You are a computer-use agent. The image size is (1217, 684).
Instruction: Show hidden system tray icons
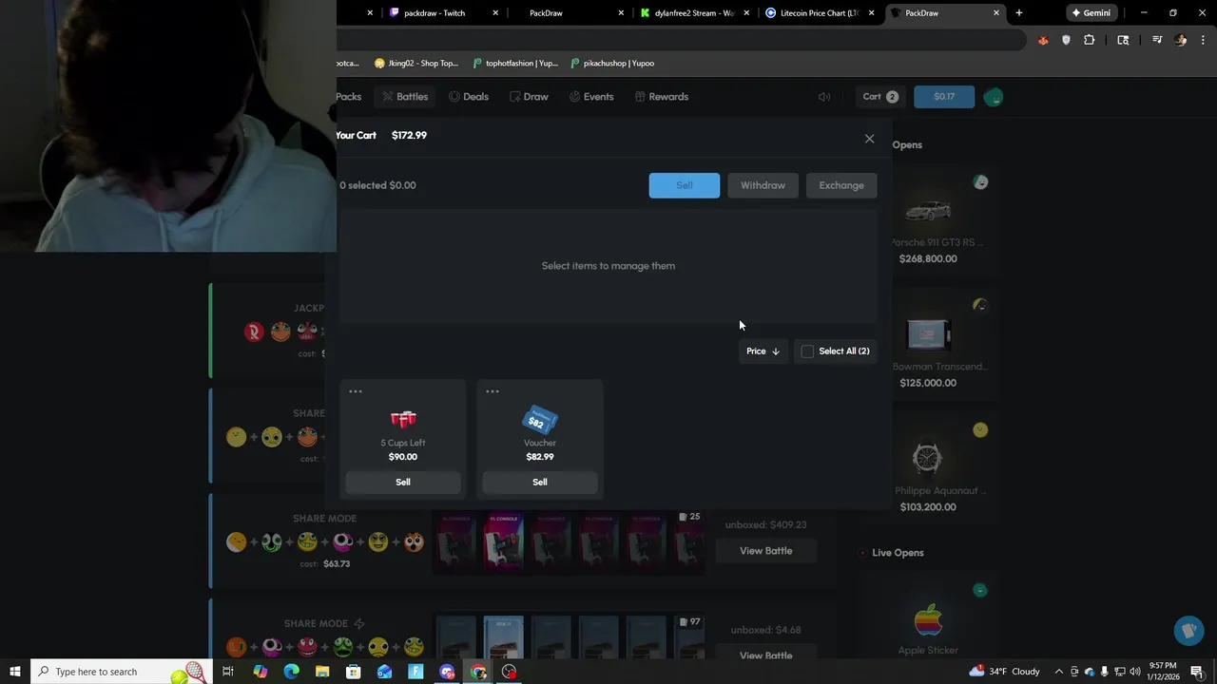click(x=1058, y=672)
